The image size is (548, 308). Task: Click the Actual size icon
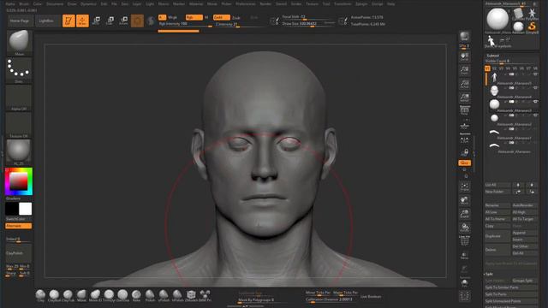464,84
